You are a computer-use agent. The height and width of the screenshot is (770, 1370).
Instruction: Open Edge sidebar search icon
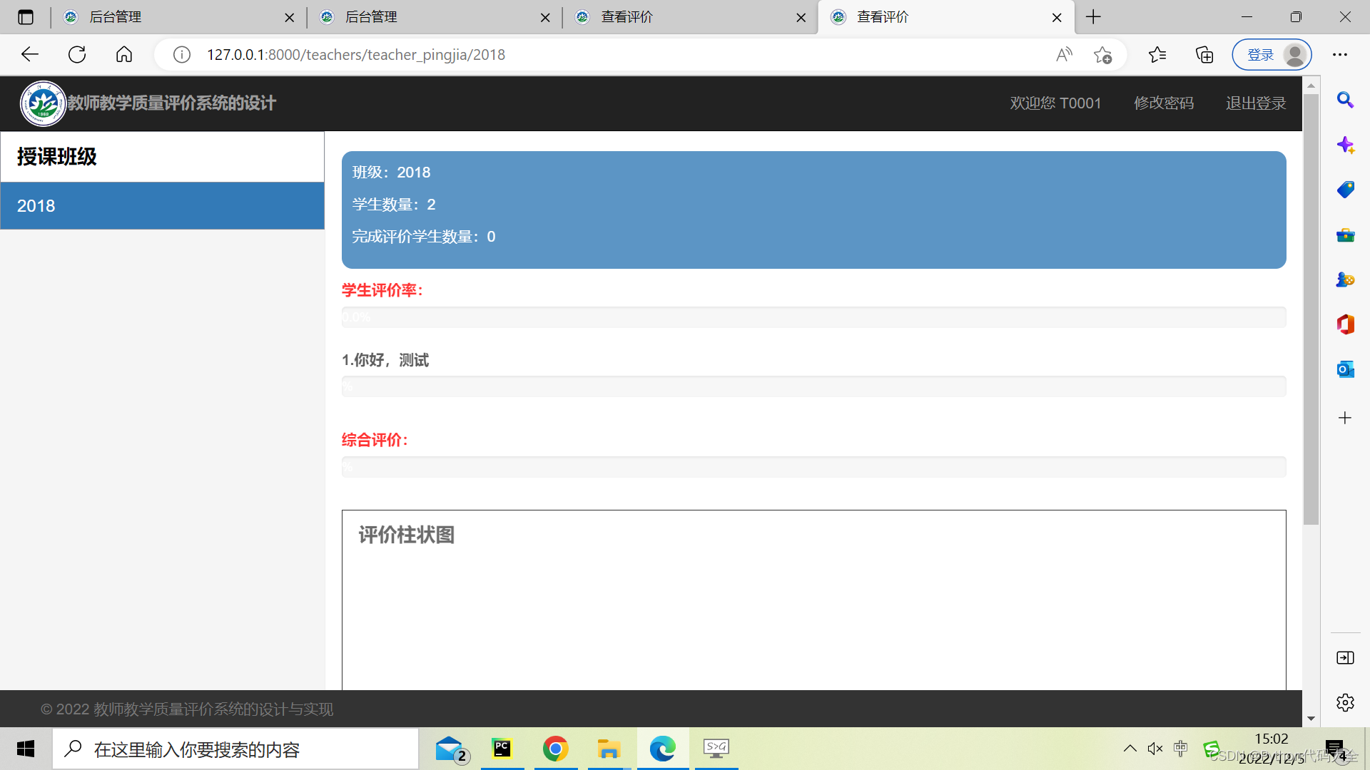(x=1345, y=100)
